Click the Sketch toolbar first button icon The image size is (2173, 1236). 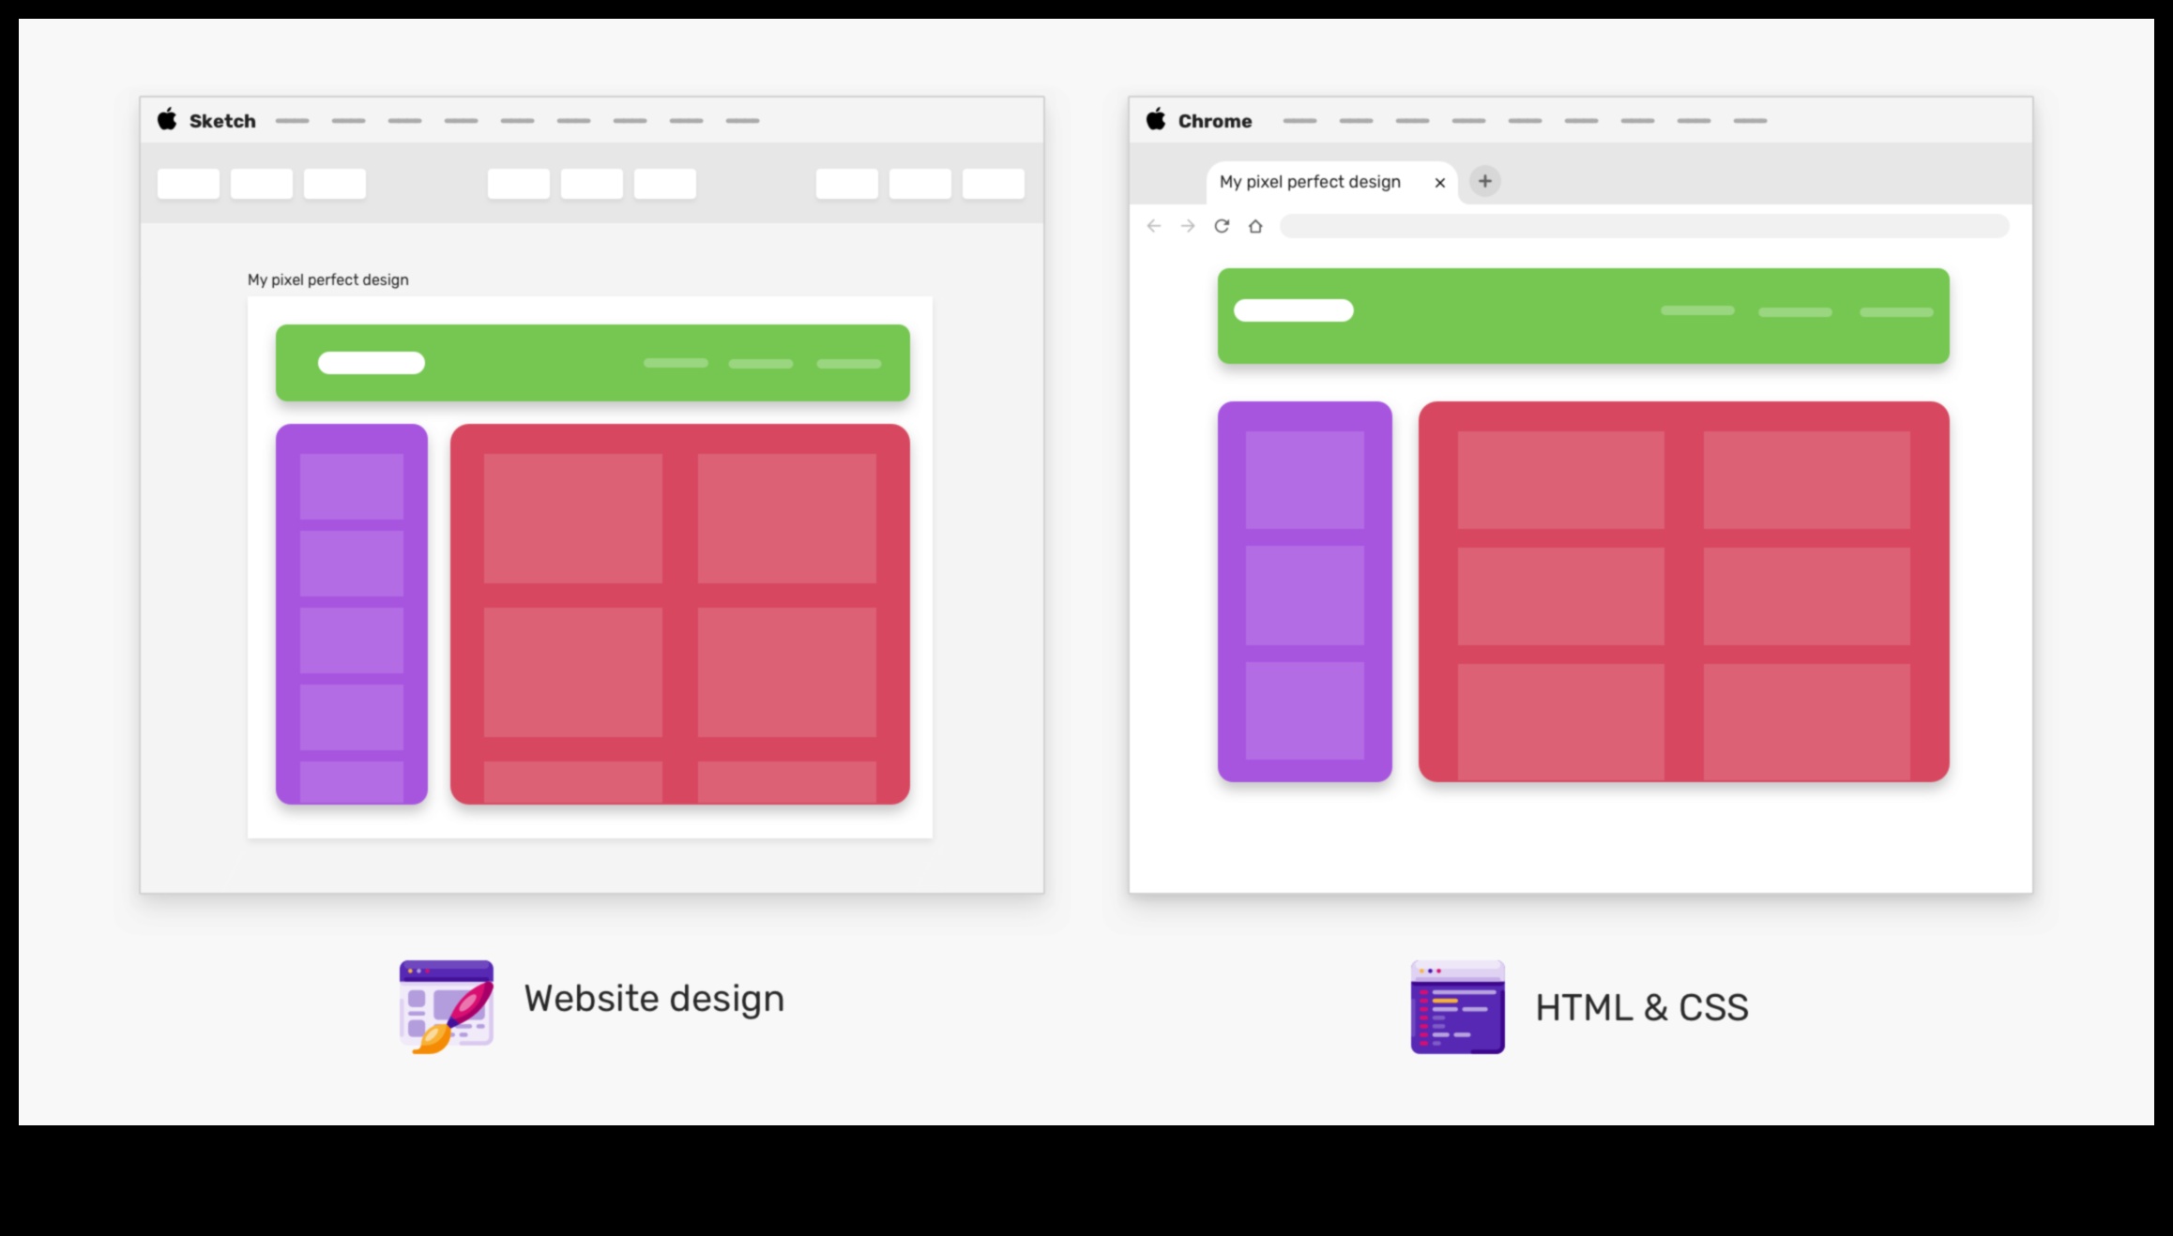(x=187, y=180)
